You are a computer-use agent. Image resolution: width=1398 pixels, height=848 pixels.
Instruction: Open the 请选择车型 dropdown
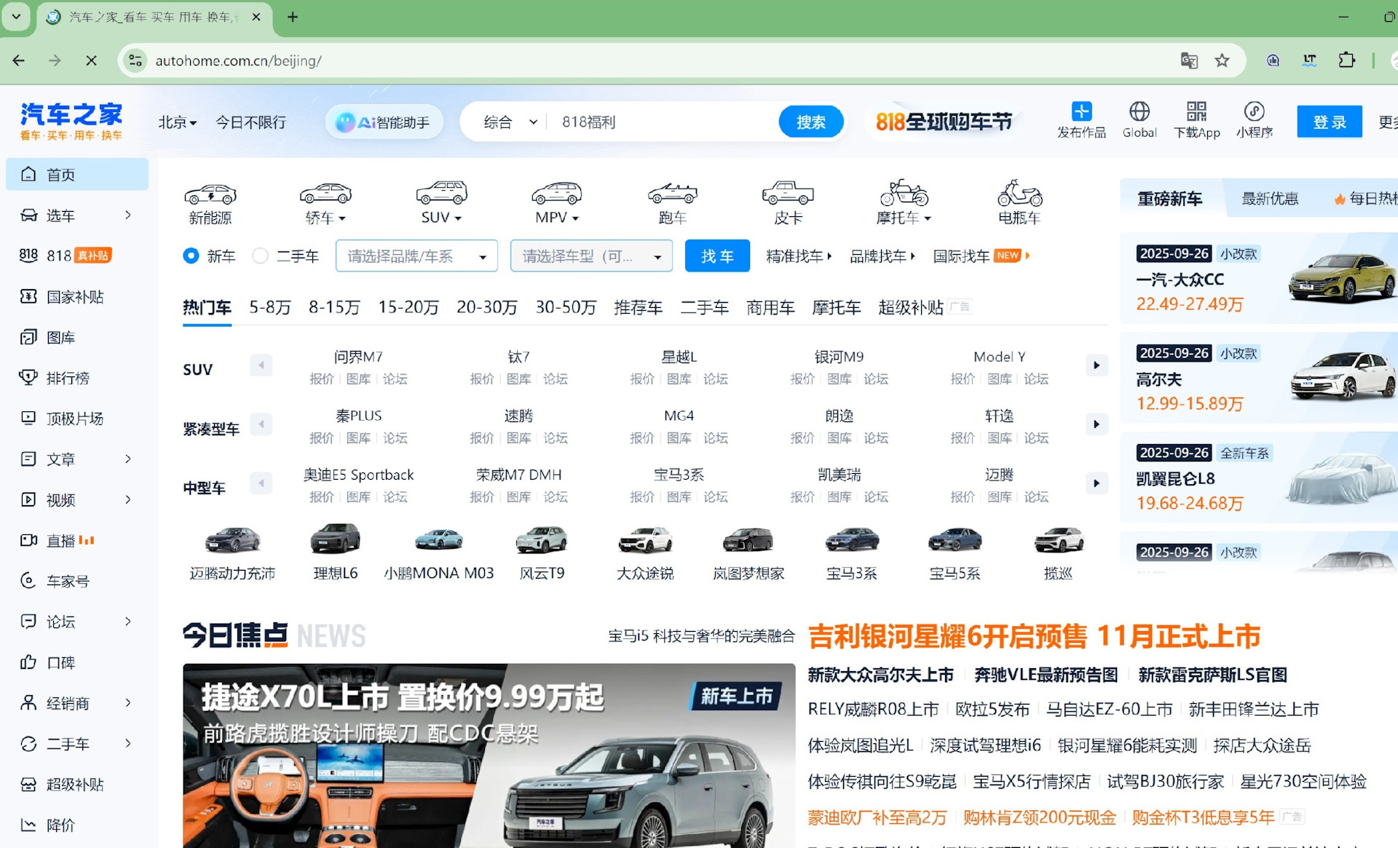[x=591, y=255]
